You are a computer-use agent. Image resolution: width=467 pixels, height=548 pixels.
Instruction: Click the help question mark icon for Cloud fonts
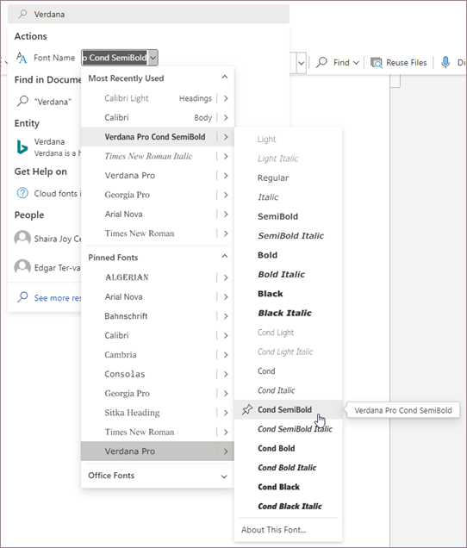pos(22,193)
